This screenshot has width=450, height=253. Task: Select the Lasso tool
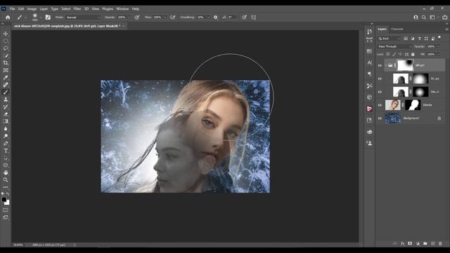click(6, 48)
